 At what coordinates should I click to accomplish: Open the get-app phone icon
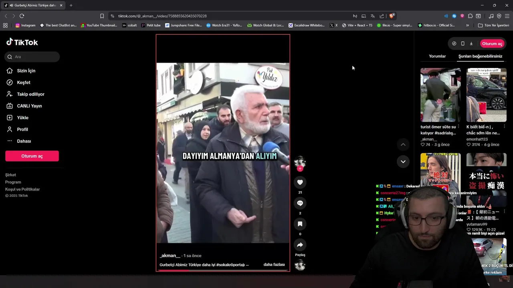pos(463,44)
